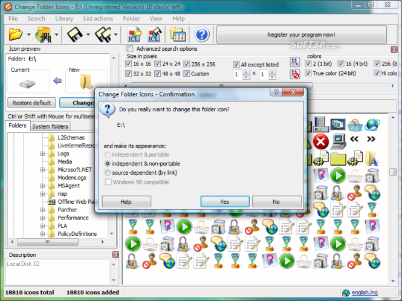Open the File menu
Screen dimensions: 402x301
(13, 19)
